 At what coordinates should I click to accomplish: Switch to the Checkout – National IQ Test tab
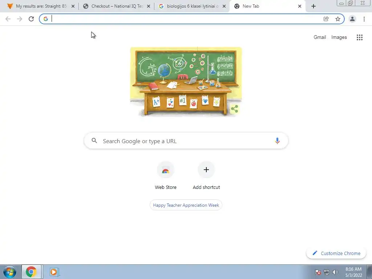117,6
